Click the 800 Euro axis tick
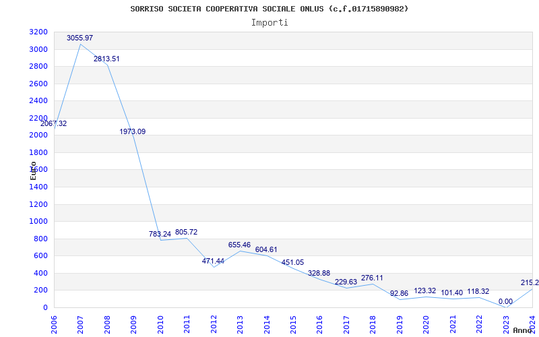 tap(40, 239)
